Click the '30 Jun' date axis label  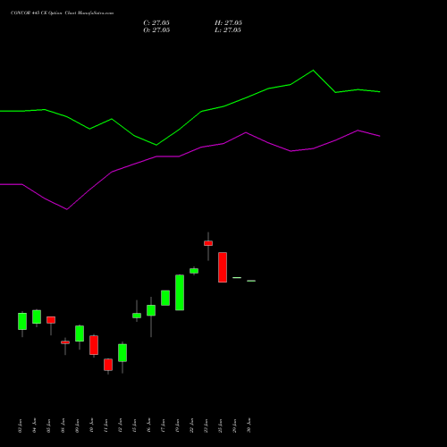point(249,426)
